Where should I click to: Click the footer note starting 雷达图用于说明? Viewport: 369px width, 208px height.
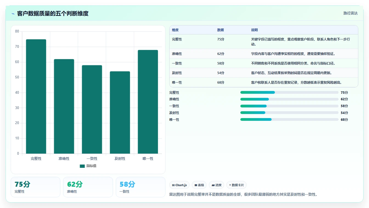tap(244, 195)
